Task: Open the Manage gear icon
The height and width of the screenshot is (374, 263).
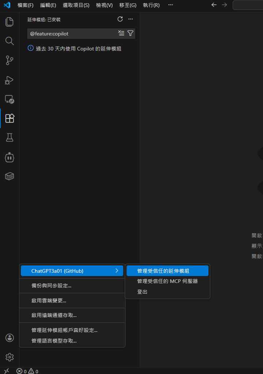Action: (x=10, y=357)
